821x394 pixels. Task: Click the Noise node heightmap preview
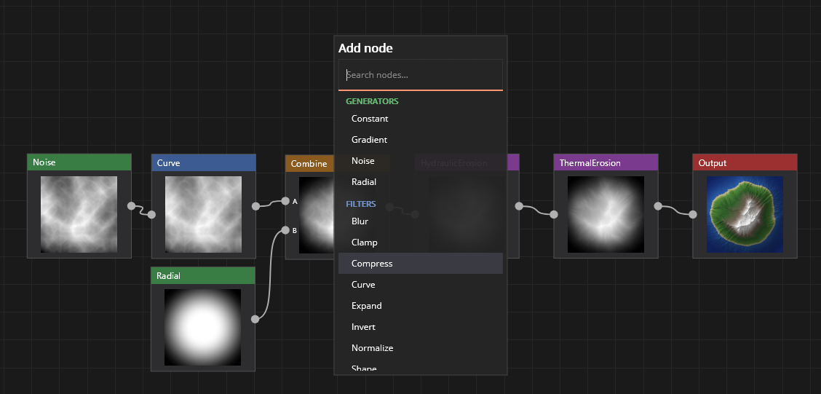[x=79, y=214]
